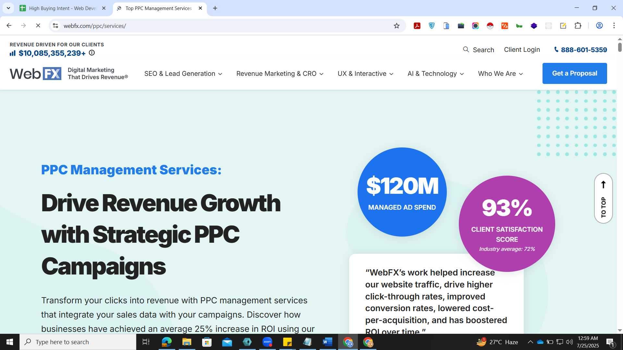Click the TO TOP arrow button

[604, 198]
